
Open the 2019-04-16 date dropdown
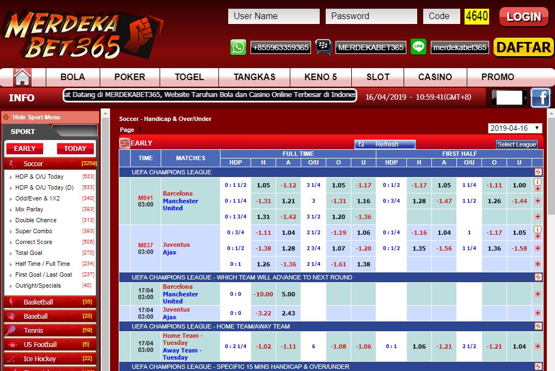[x=515, y=129]
